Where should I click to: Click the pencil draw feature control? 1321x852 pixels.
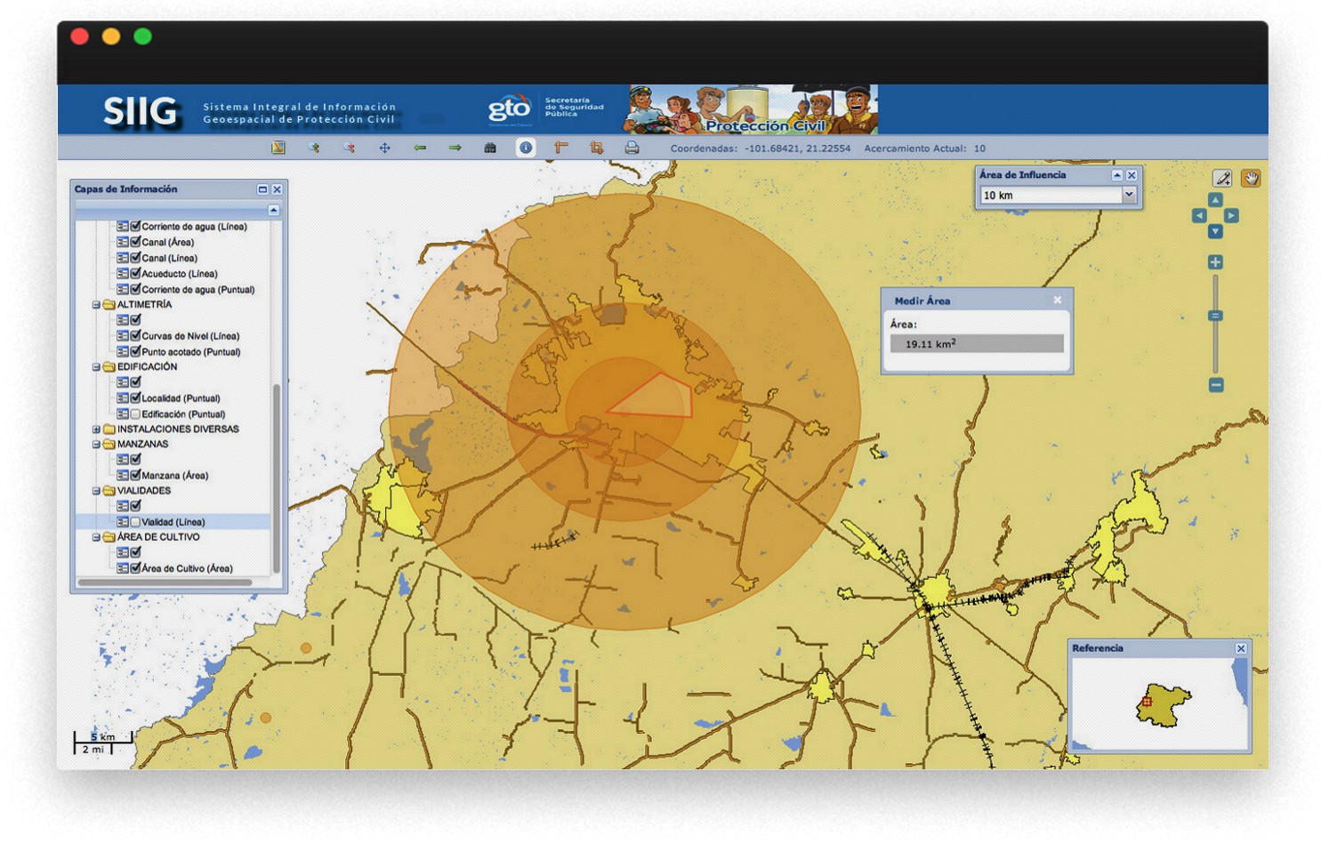1223,179
